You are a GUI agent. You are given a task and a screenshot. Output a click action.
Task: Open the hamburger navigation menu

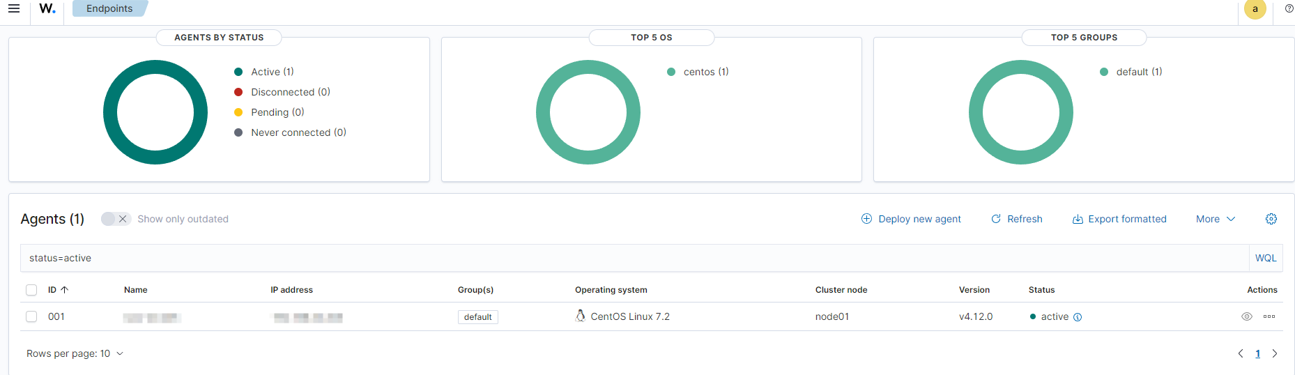(14, 8)
